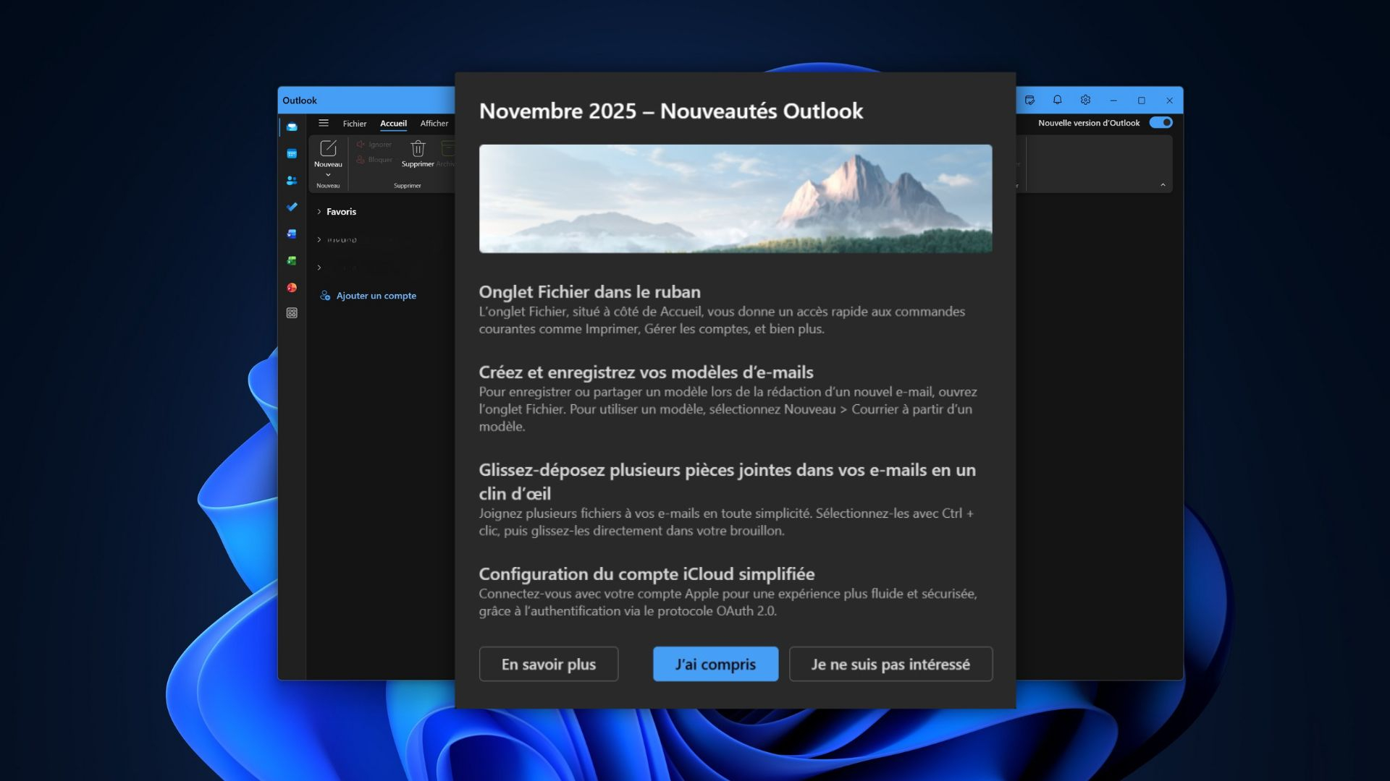Image resolution: width=1390 pixels, height=781 pixels.
Task: Open Outlook notifications bell
Action: 1058,100
